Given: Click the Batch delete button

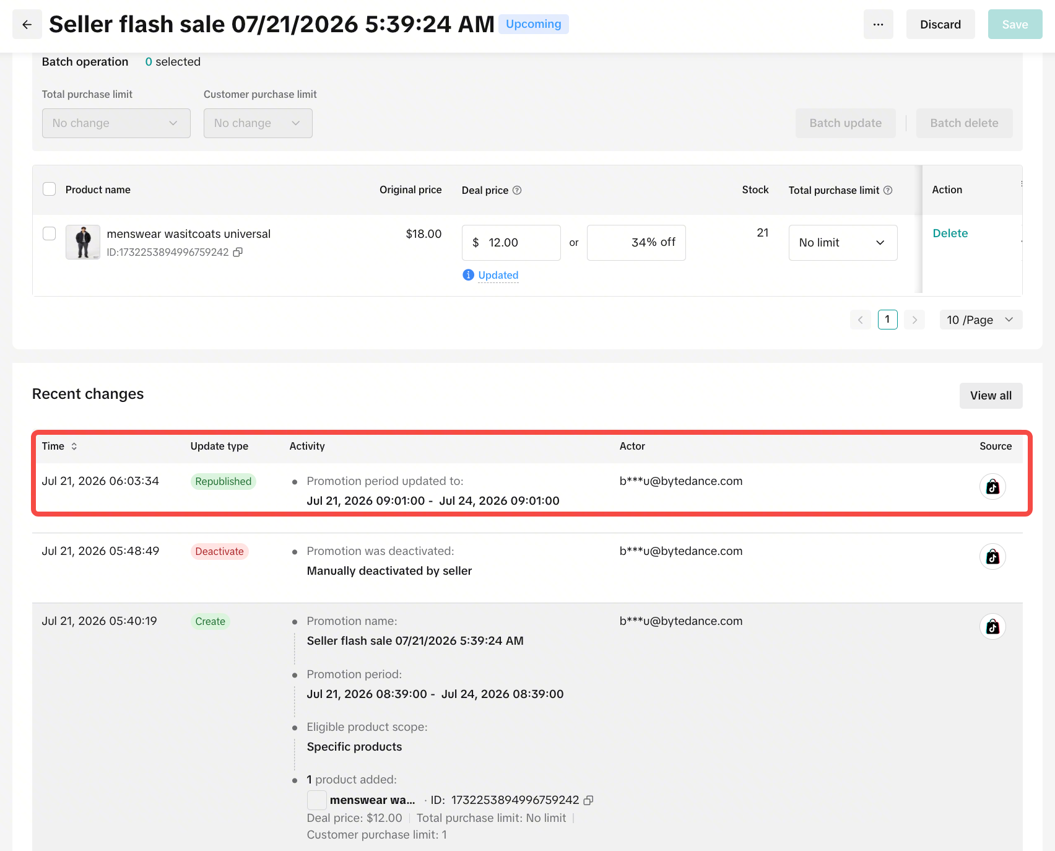Looking at the screenshot, I should (964, 123).
